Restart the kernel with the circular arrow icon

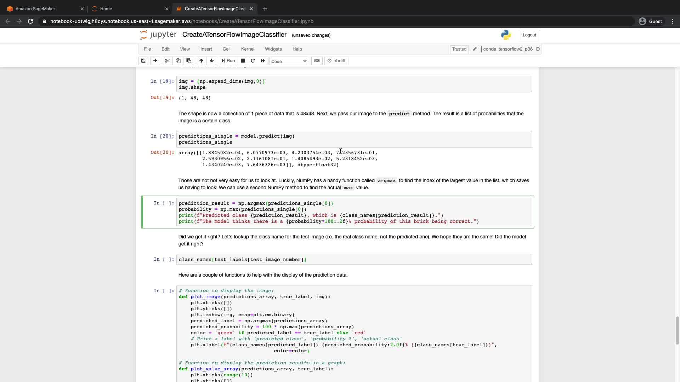click(x=253, y=61)
